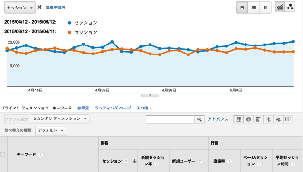Select the line chart view icon
This screenshot has height=172, width=303.
pyautogui.click(x=280, y=7)
